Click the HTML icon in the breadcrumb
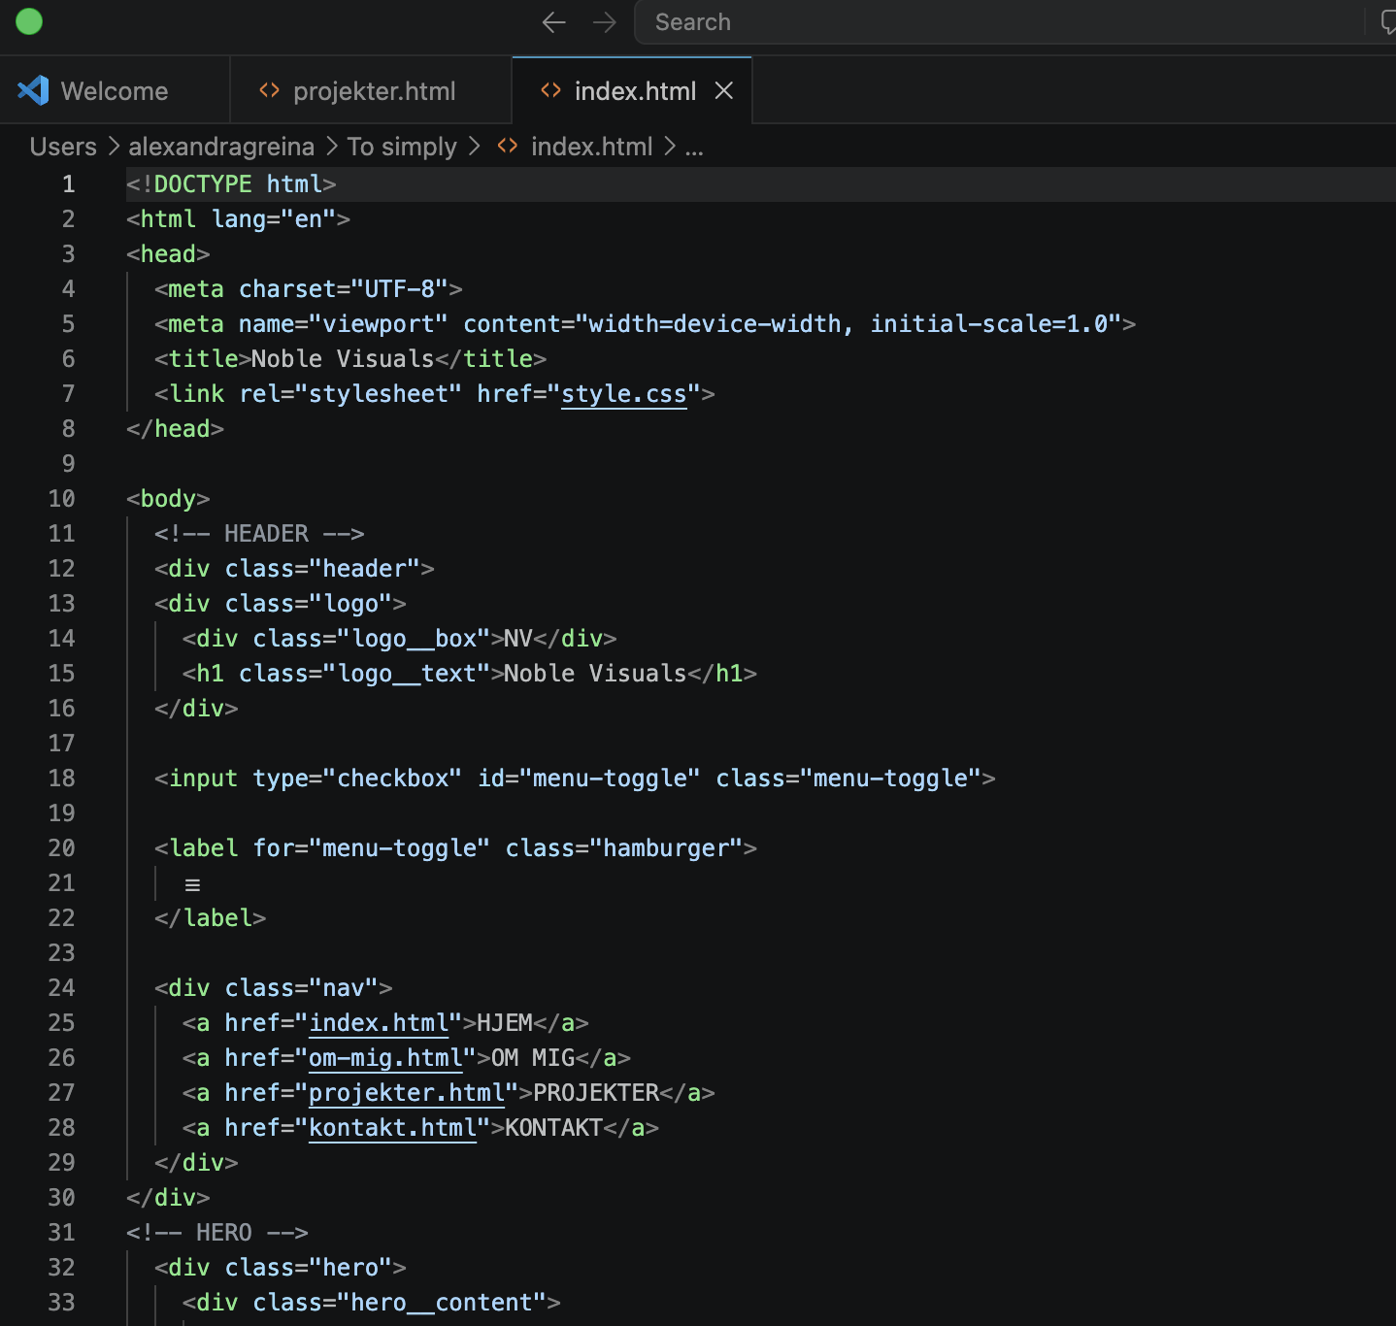 pyautogui.click(x=507, y=146)
